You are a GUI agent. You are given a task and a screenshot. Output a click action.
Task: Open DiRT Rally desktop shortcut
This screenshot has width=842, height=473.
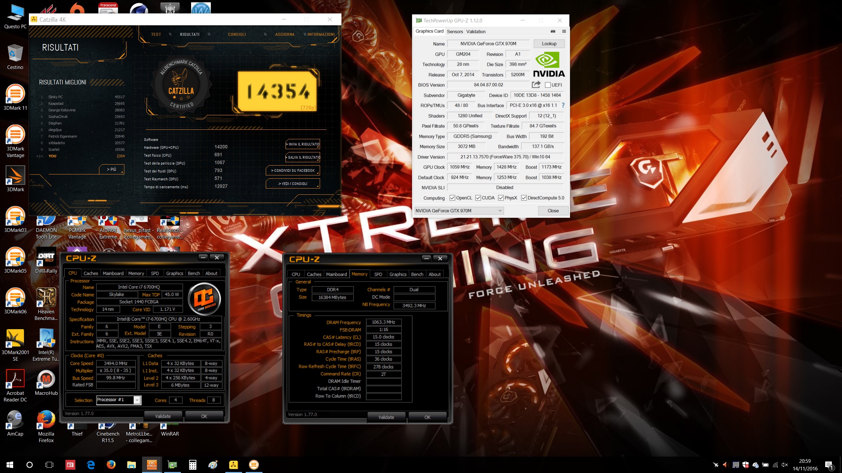(46, 261)
